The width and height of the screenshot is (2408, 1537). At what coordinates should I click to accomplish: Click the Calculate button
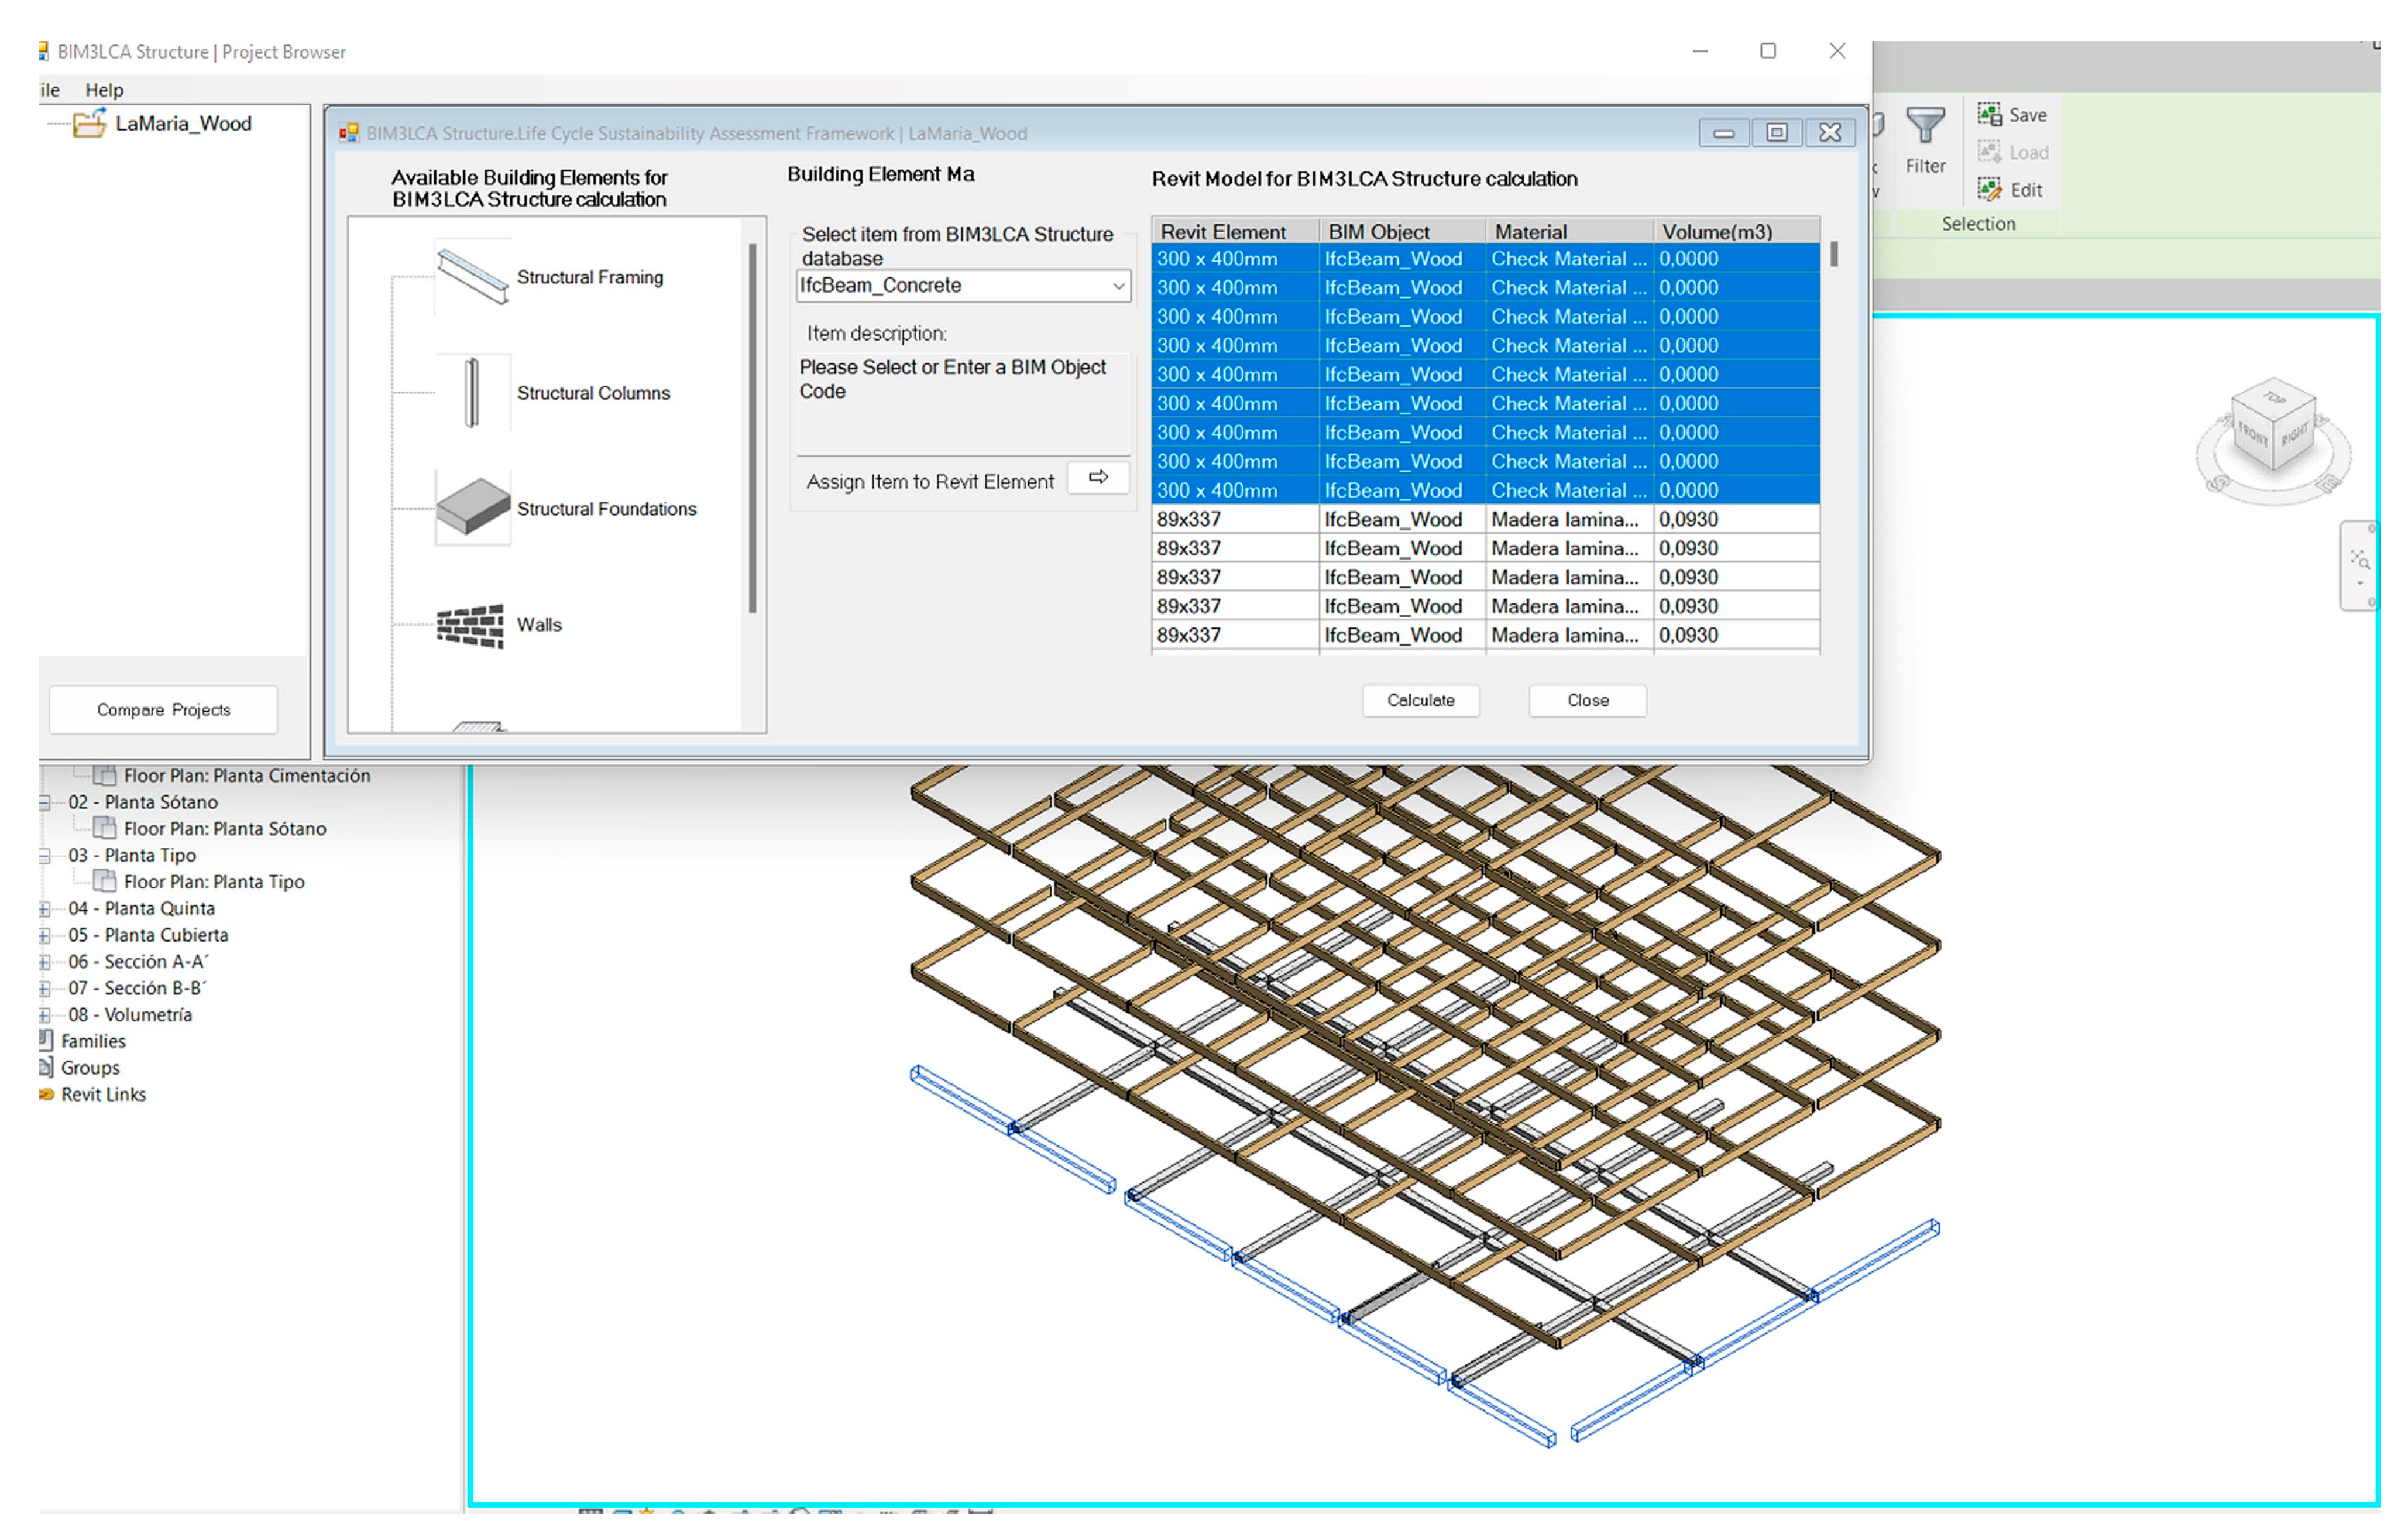click(x=1420, y=700)
